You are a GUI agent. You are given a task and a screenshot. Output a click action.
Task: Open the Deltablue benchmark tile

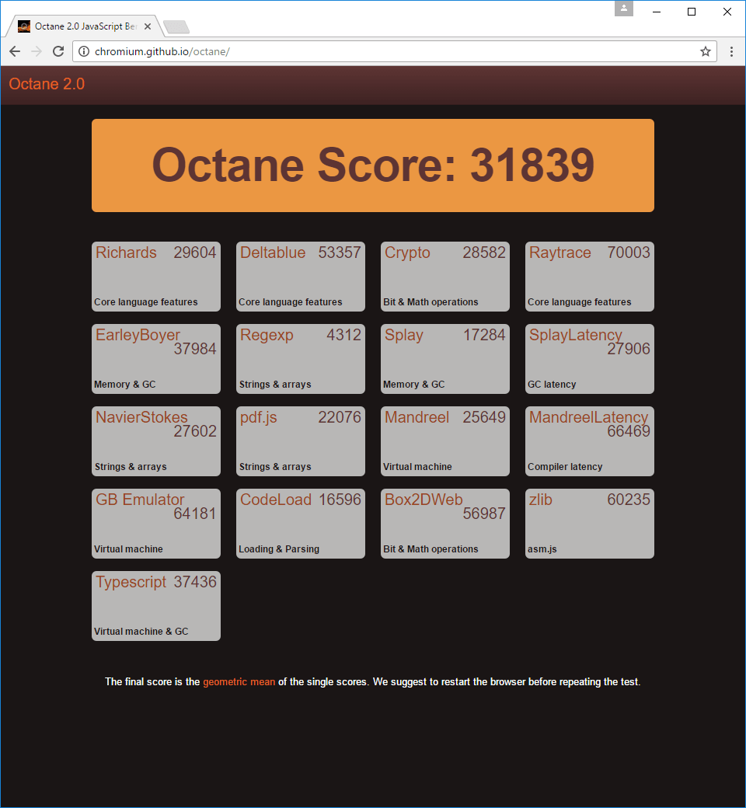coord(301,277)
